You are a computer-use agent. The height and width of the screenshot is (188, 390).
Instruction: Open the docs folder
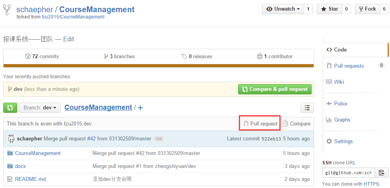(20, 166)
